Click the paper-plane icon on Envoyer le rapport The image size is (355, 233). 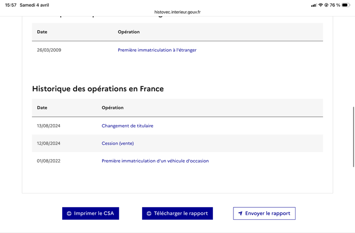click(x=240, y=213)
